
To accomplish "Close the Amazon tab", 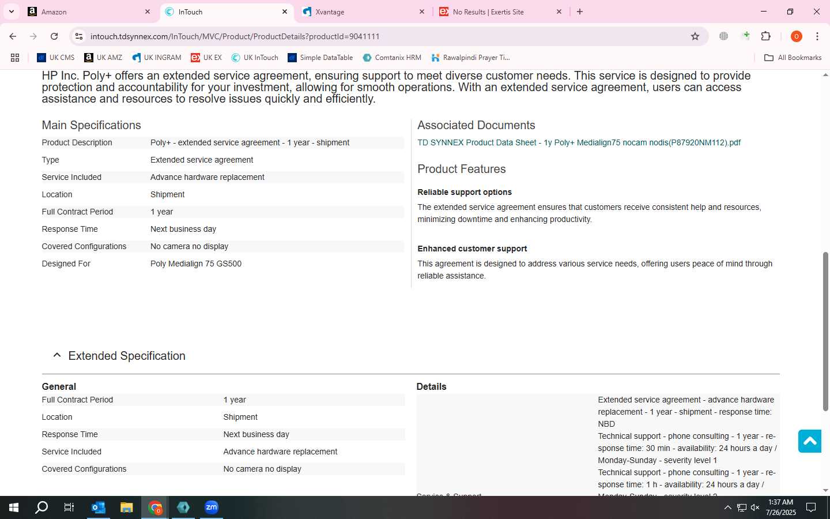I will click(x=148, y=12).
